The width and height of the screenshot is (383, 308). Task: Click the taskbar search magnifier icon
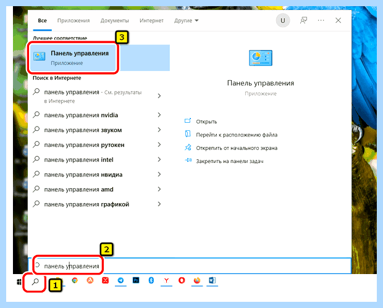[x=35, y=281]
